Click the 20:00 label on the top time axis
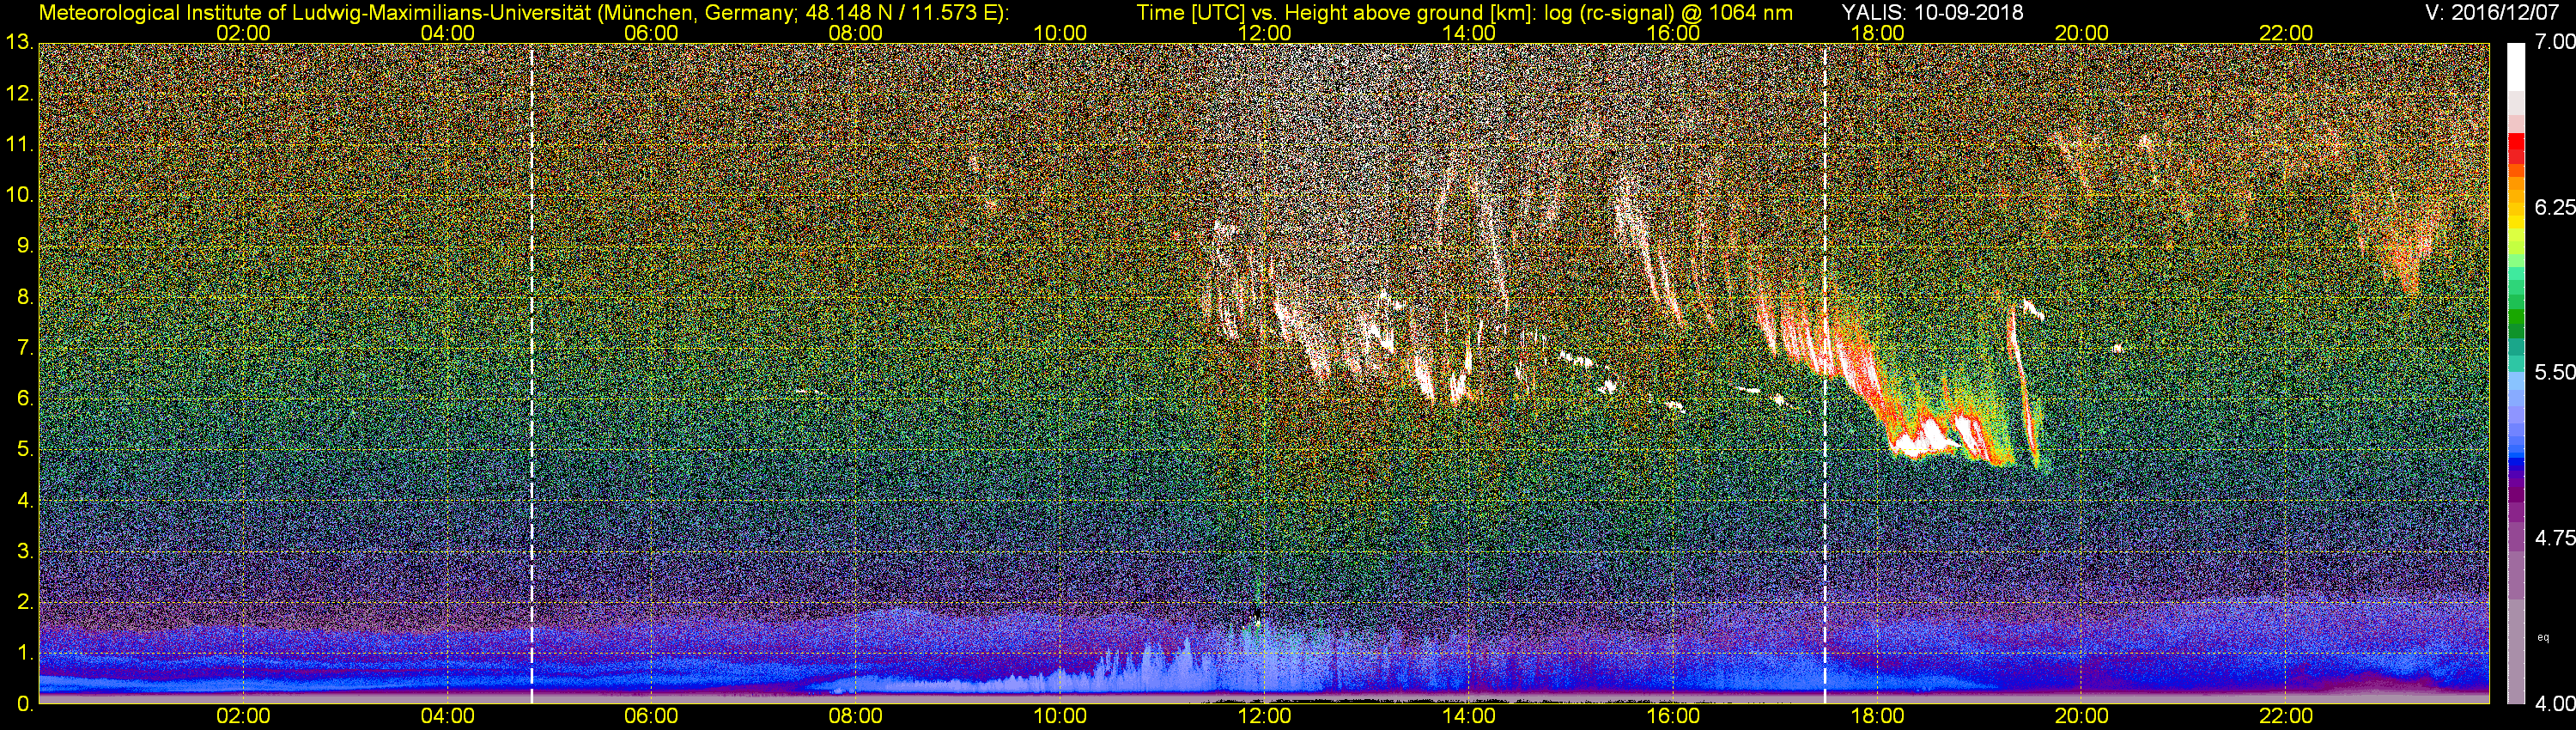The image size is (2576, 730). point(2082,33)
